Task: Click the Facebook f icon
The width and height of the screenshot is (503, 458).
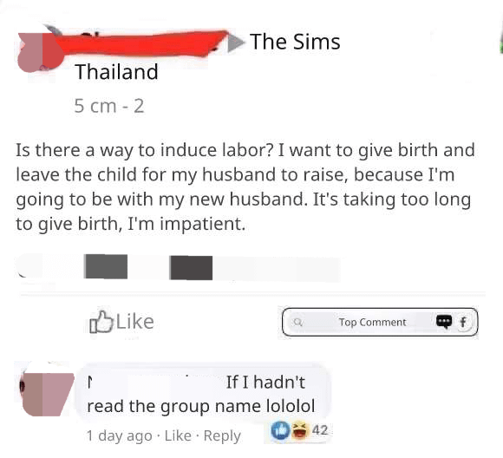Action: [463, 322]
